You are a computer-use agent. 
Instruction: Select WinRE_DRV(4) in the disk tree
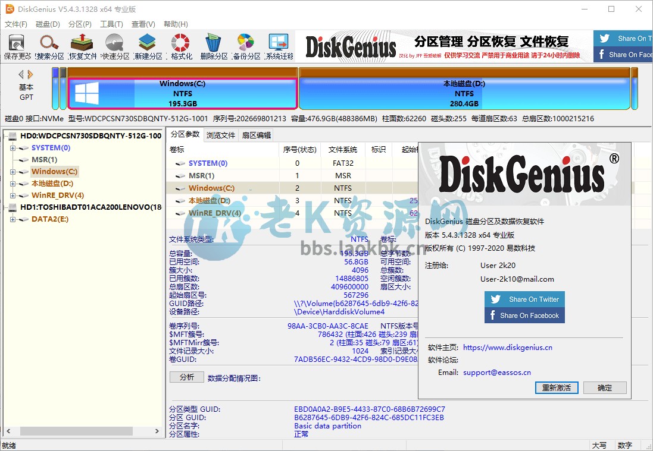pos(58,195)
